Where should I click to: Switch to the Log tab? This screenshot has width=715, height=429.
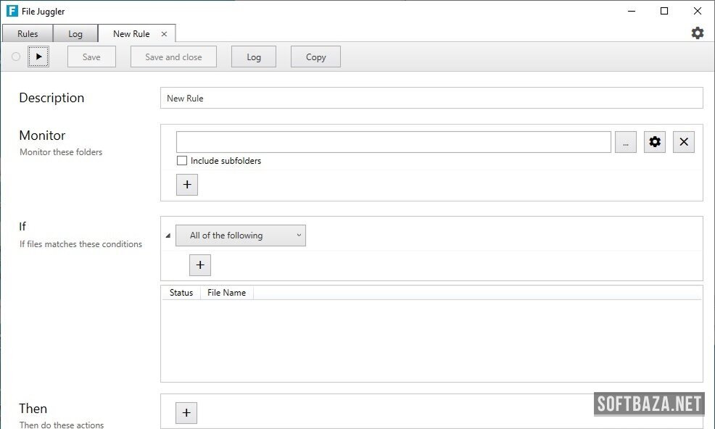75,34
